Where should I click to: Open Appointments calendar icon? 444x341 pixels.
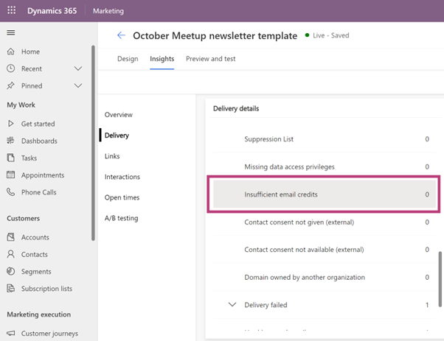click(x=11, y=175)
